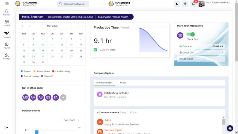
Task: Select May 17 on the calendar
Action: point(43,51)
